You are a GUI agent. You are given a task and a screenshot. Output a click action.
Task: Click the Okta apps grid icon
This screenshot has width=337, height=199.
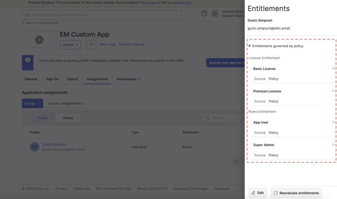coord(215,13)
